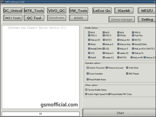
Task: Enable the Remove Account operation
Action: (x=107, y=68)
